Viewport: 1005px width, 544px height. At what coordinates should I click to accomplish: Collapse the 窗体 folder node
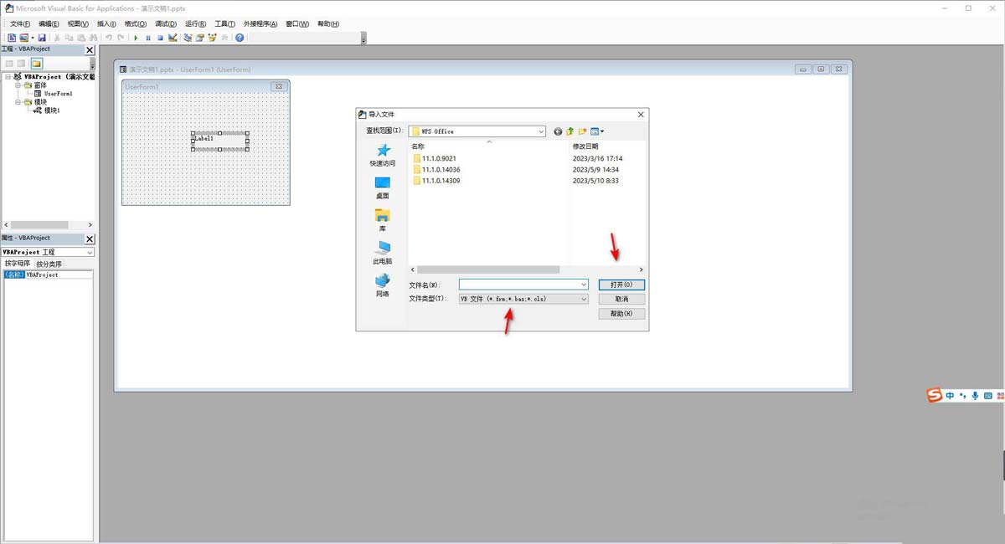18,85
